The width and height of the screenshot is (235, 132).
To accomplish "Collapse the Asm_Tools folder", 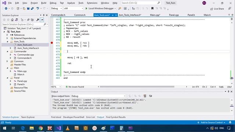I will (x=7, y=41).
